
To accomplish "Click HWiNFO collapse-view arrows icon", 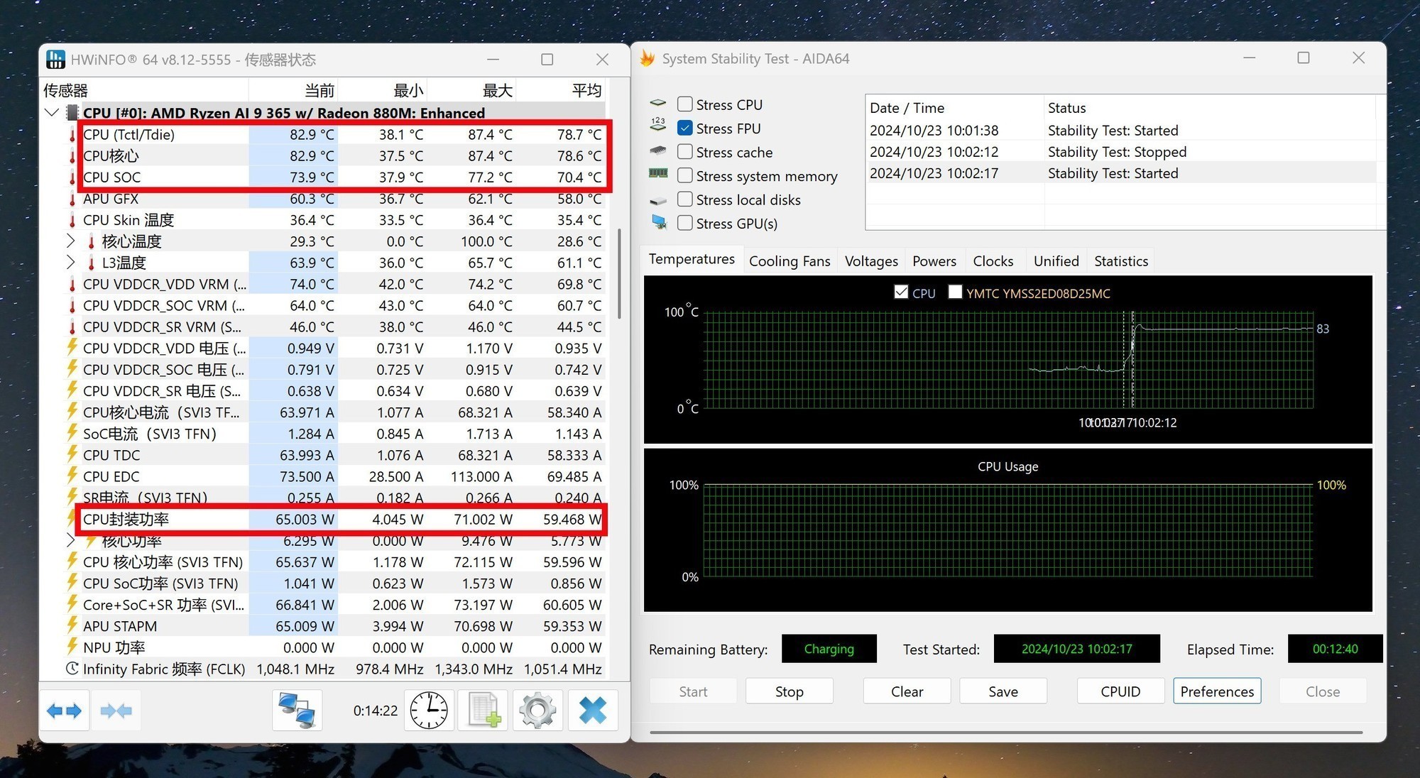I will click(x=116, y=710).
